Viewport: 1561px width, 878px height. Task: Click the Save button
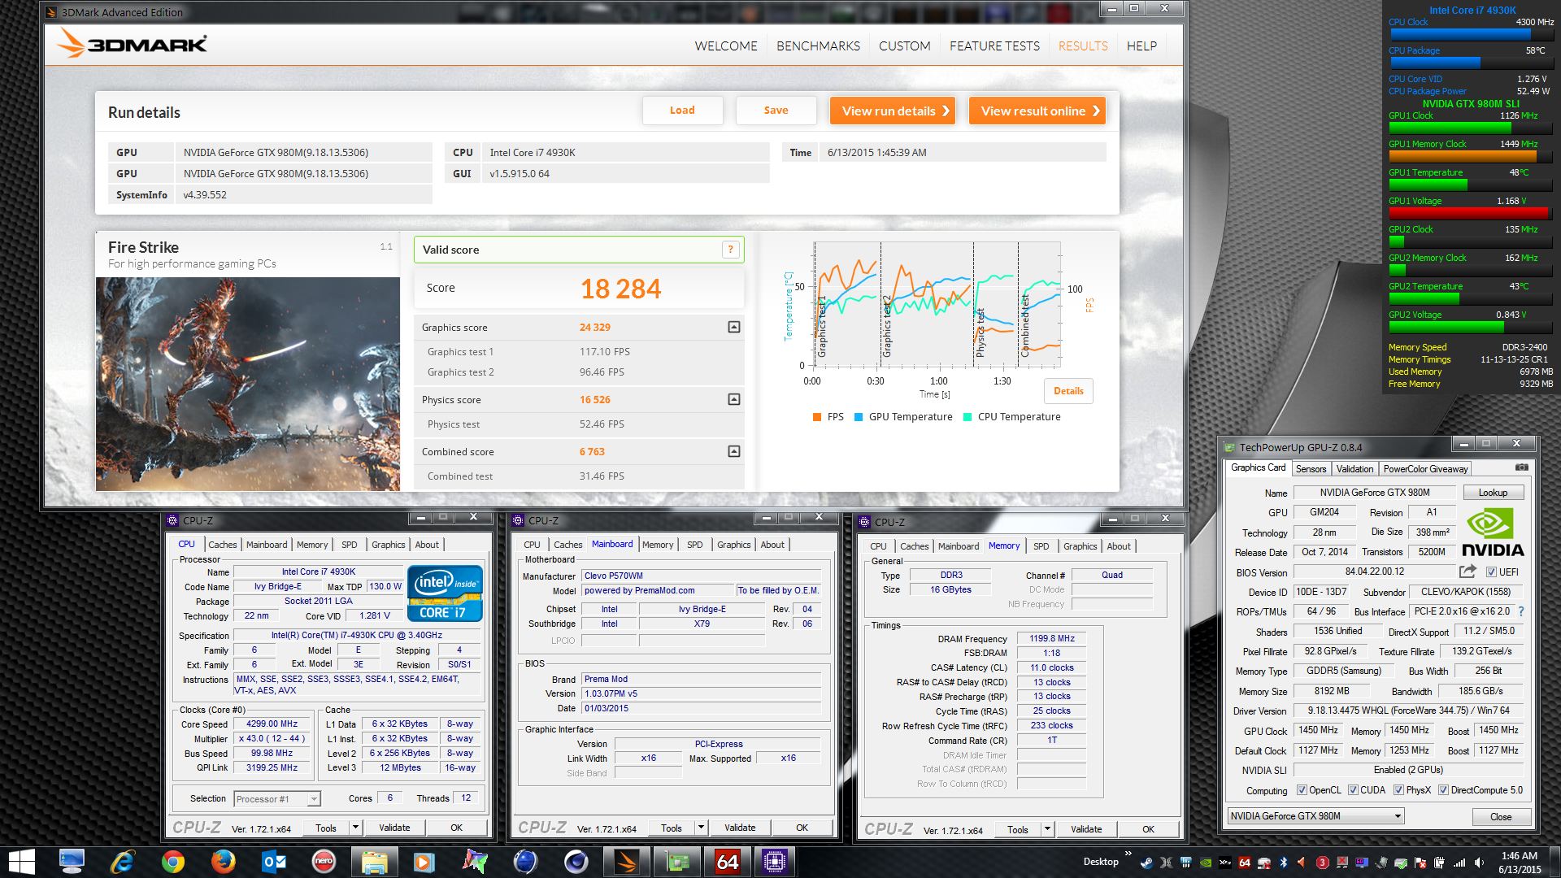(x=776, y=111)
